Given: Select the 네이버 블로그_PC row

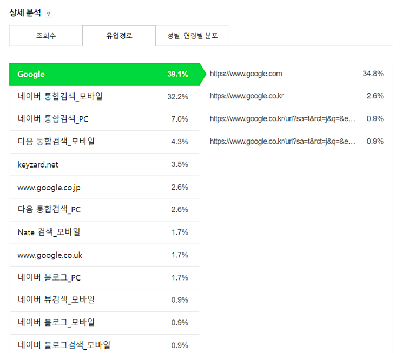Looking at the screenshot, I should pos(104,277).
